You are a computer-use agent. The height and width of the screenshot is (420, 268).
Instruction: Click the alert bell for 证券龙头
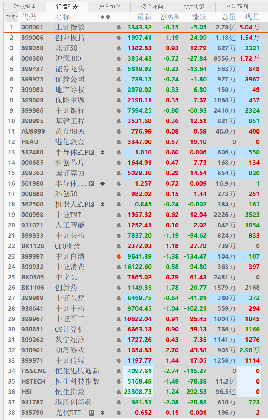(x=119, y=69)
